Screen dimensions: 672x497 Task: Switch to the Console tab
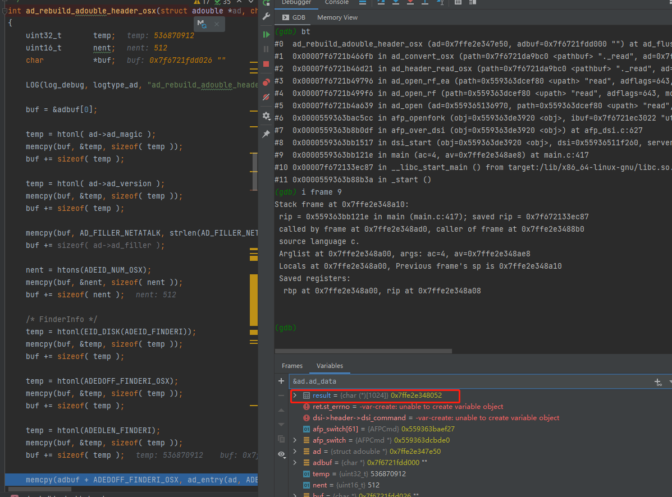coord(336,3)
